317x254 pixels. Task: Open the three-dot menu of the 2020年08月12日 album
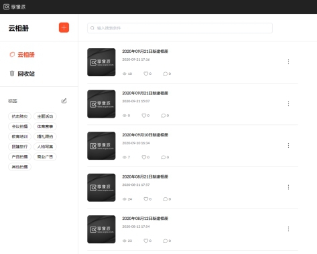pyautogui.click(x=288, y=229)
